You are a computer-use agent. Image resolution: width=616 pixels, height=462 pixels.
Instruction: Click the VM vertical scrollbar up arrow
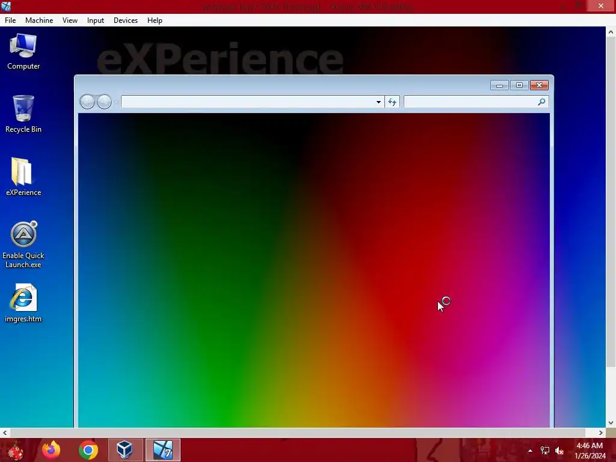pos(611,32)
